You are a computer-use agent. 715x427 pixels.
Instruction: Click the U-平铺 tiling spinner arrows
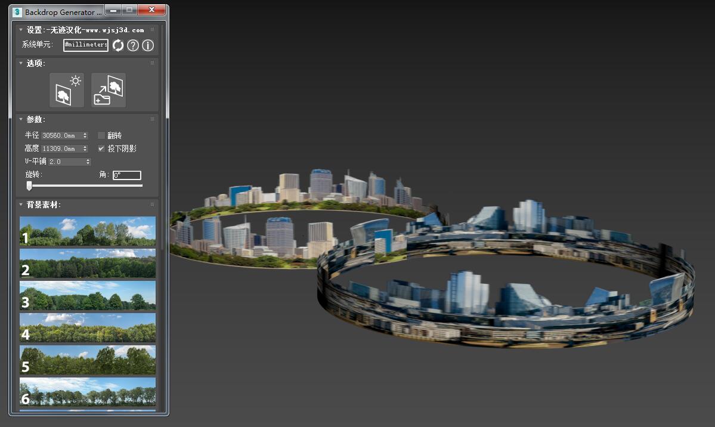(x=88, y=162)
